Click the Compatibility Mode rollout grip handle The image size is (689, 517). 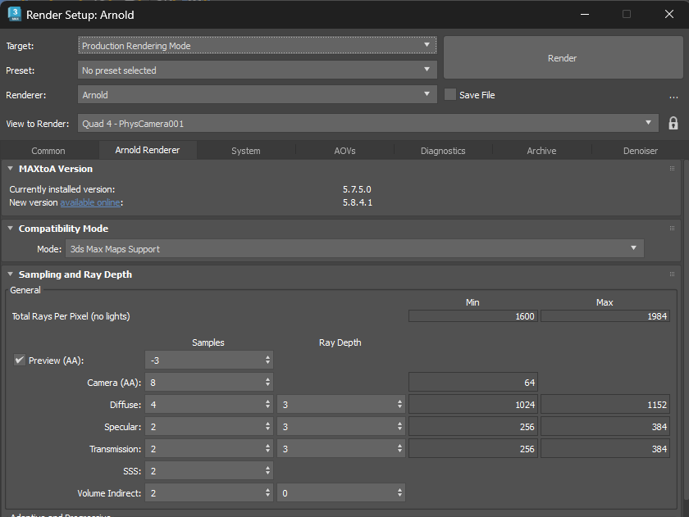pos(672,229)
